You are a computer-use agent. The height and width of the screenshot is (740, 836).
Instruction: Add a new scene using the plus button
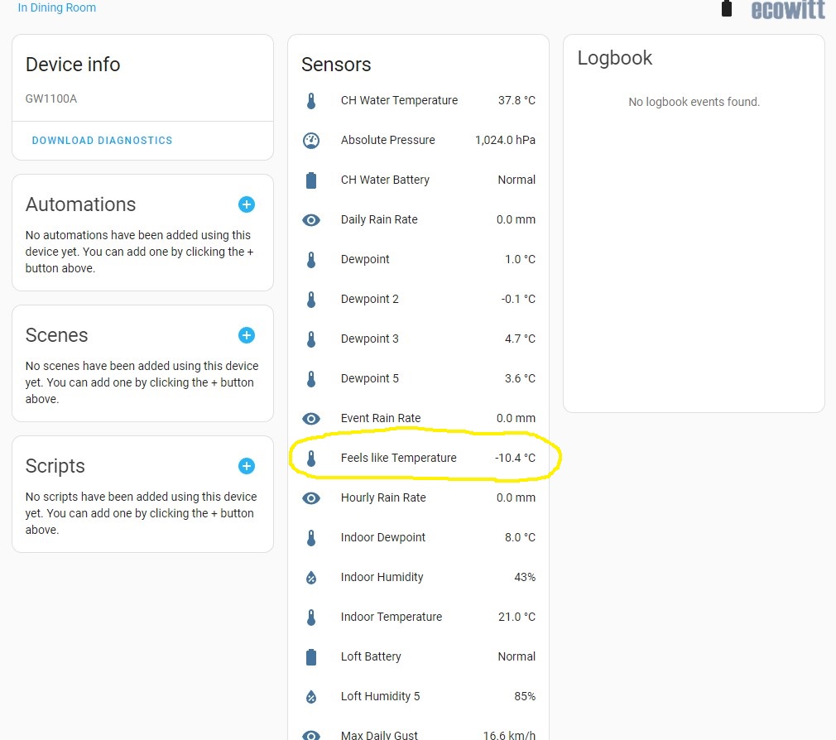click(x=246, y=335)
